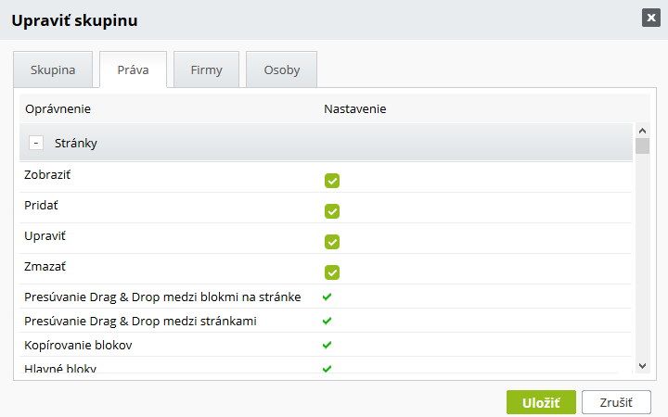Select the Osoby tab
Screen dimensions: 668x417
point(281,69)
